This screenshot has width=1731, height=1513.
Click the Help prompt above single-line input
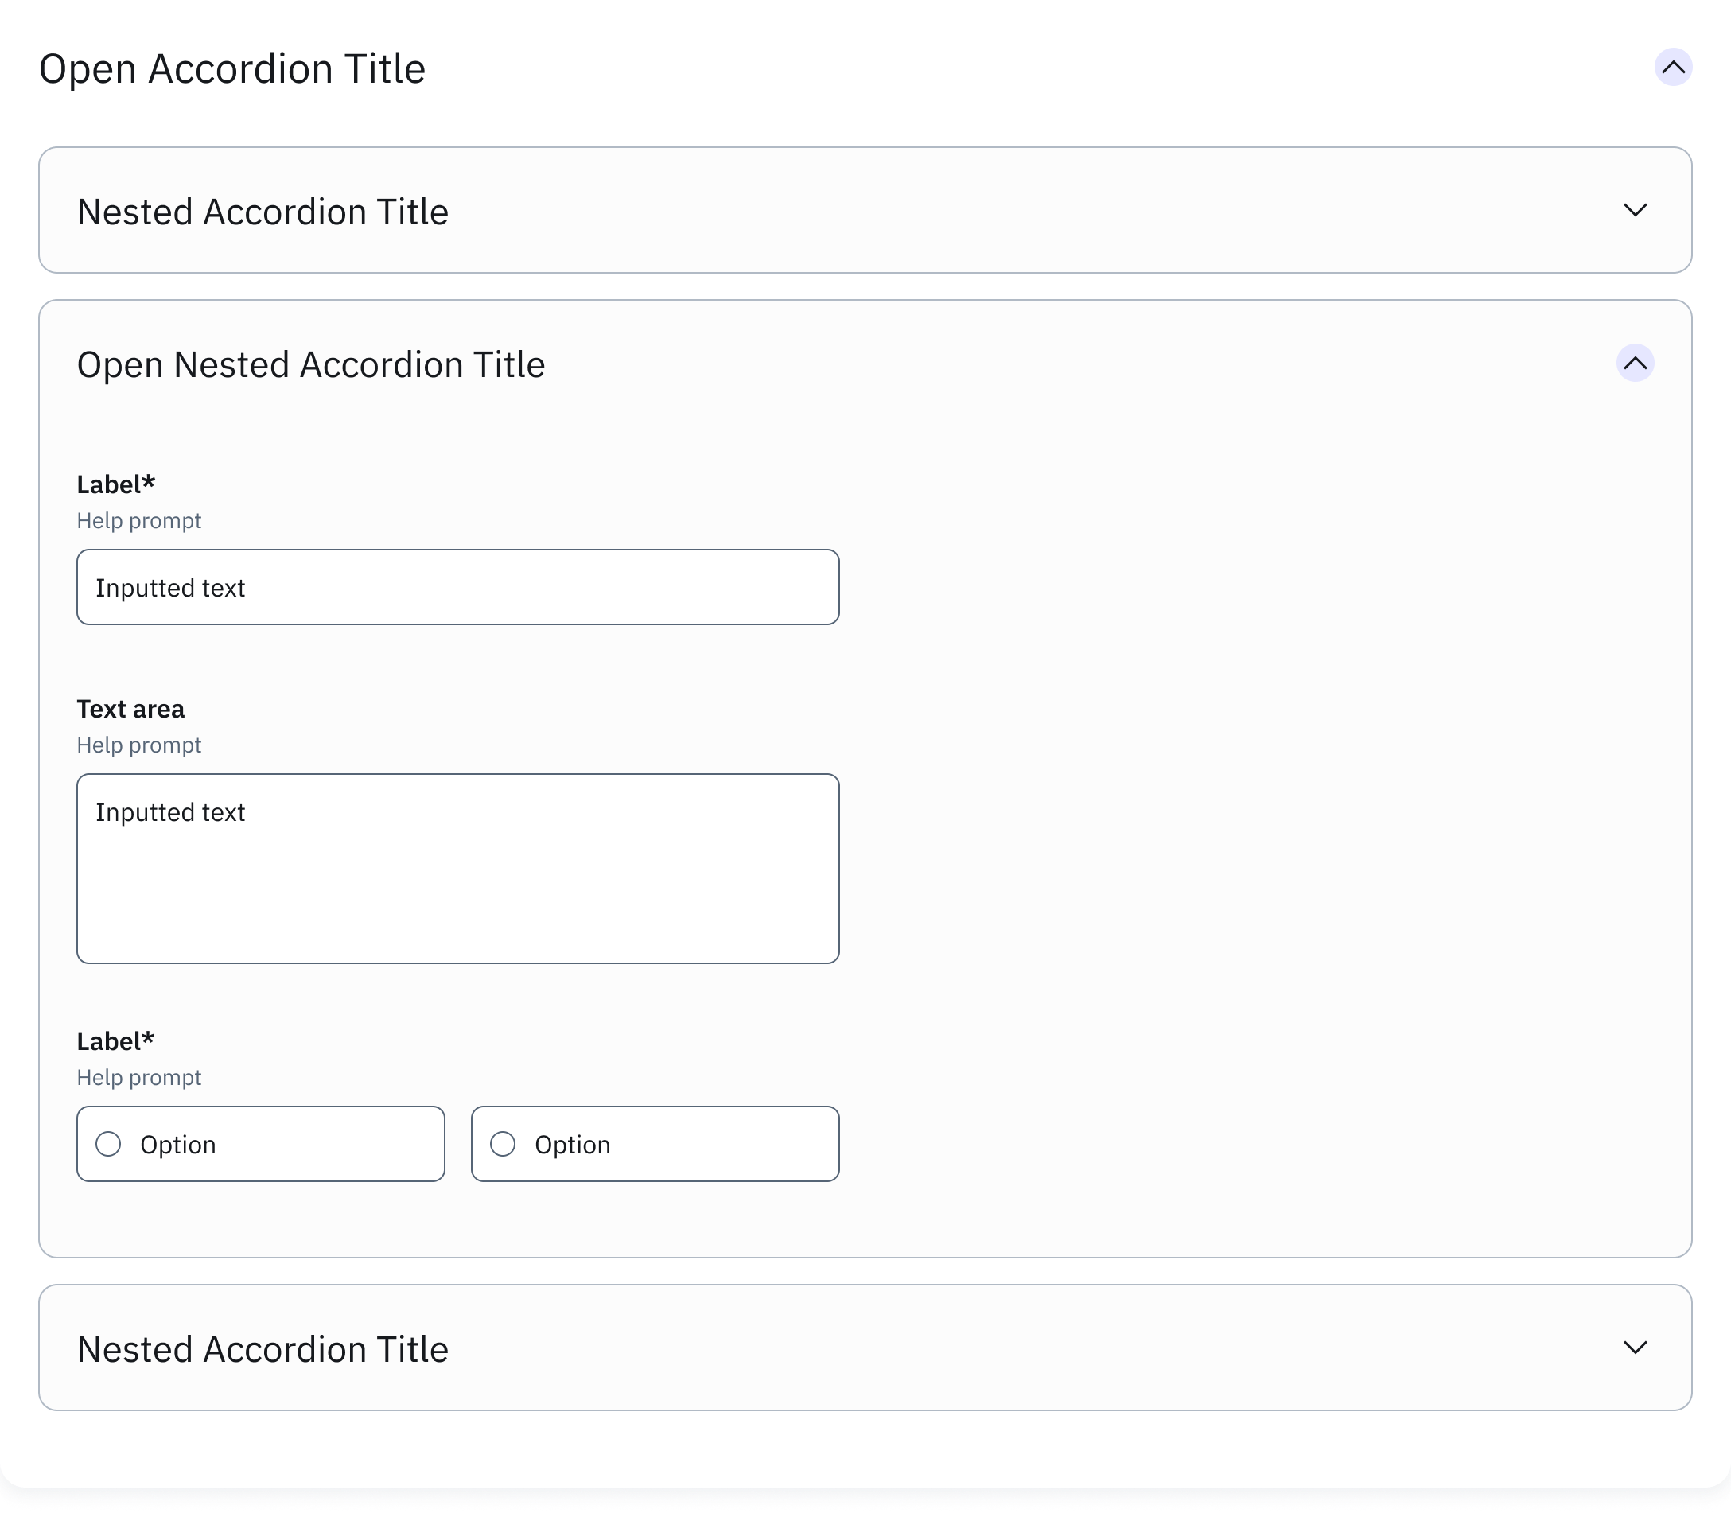(x=139, y=520)
